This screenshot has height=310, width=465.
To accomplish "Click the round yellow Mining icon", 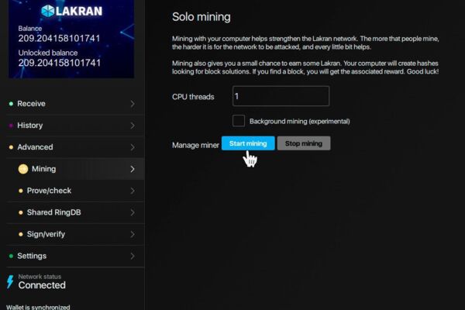I will (23, 169).
